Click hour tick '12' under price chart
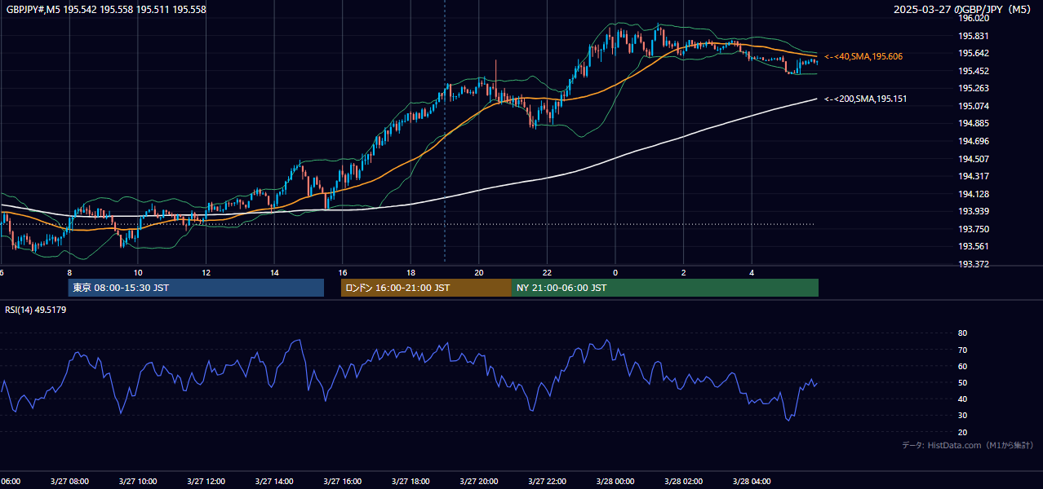 coord(206,273)
